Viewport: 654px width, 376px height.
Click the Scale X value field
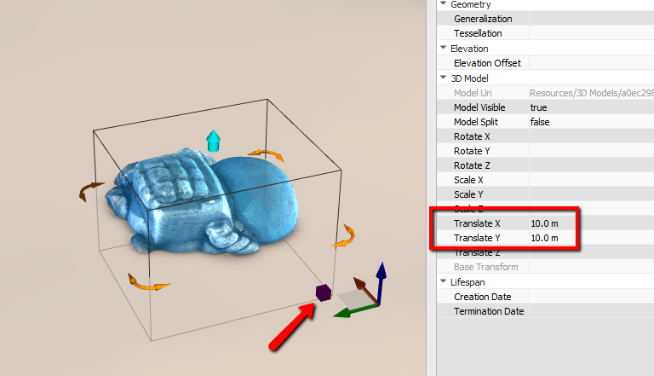click(x=592, y=180)
